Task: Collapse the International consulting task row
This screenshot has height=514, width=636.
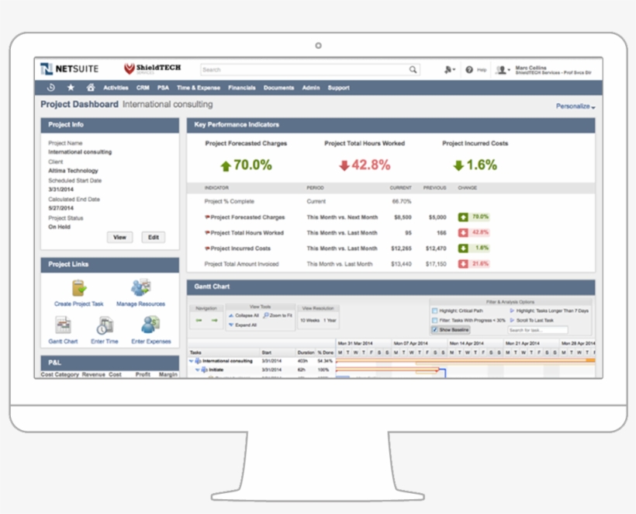Action: (190, 360)
